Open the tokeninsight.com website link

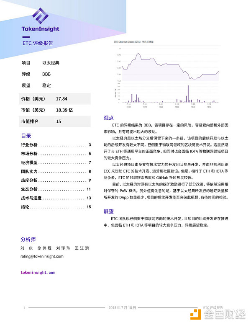tap(38, 273)
